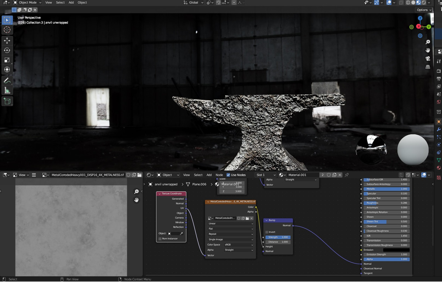
Task: Open the Add menu in the viewport header
Action: point(71,2)
